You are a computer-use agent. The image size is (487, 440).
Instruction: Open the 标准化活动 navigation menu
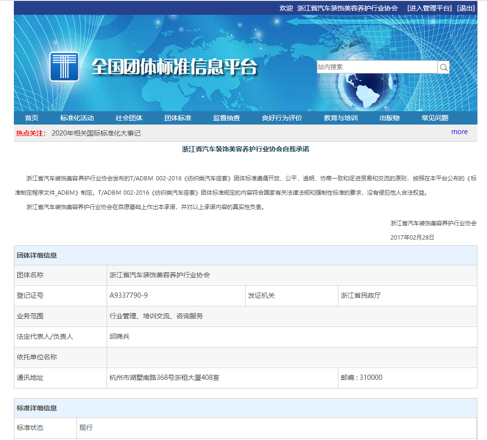click(77, 117)
